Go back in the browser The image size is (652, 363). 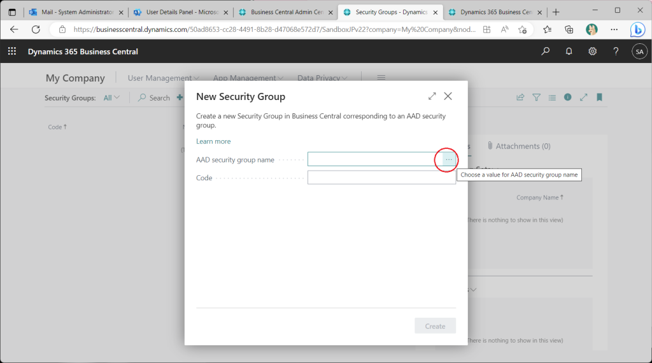(14, 29)
